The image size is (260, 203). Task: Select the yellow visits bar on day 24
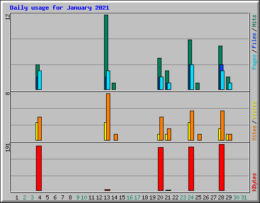click(x=189, y=131)
